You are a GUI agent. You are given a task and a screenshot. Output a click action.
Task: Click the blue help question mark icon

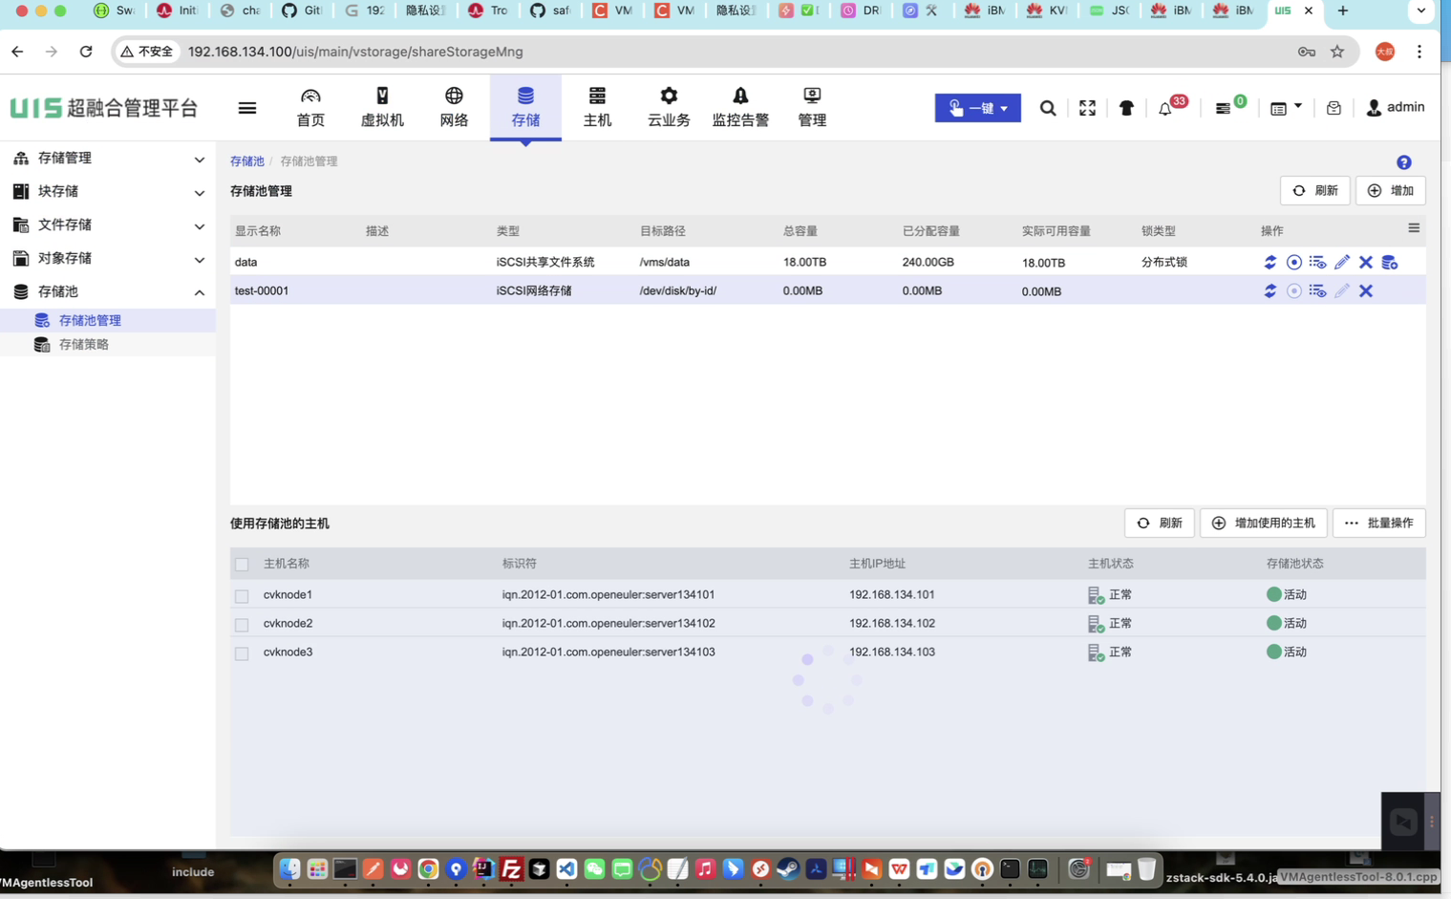click(1403, 162)
